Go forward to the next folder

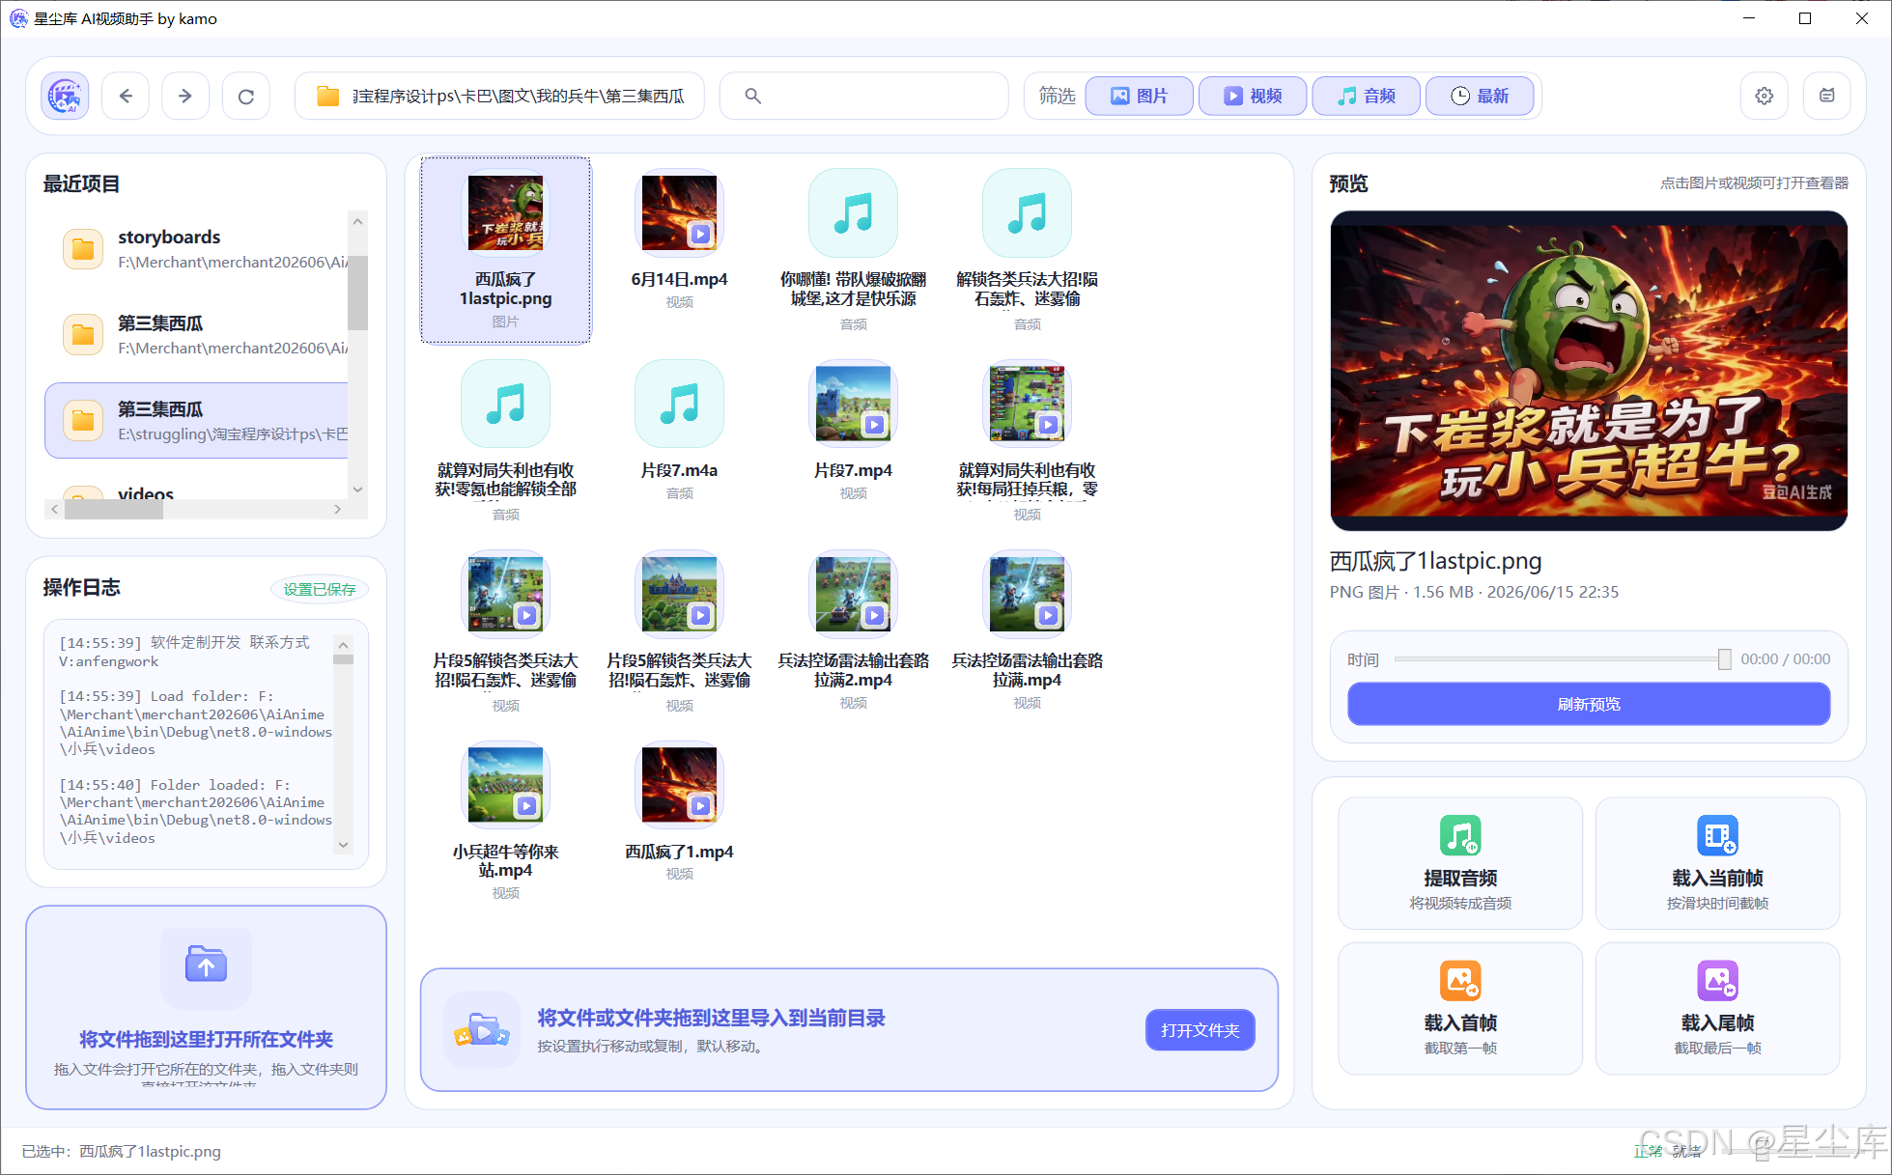pyautogui.click(x=185, y=96)
